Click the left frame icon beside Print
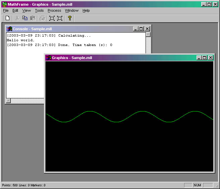The height and width of the screenshot is (189, 220). point(52,18)
